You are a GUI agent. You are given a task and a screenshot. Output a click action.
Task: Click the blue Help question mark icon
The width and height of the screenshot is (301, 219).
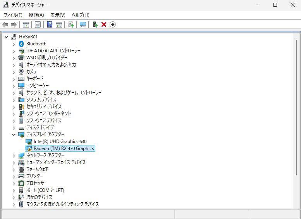click(50, 24)
